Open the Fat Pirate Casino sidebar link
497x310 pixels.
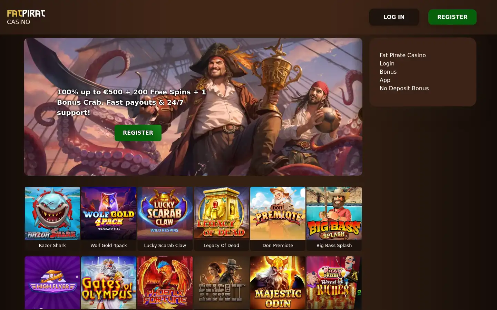pos(402,55)
